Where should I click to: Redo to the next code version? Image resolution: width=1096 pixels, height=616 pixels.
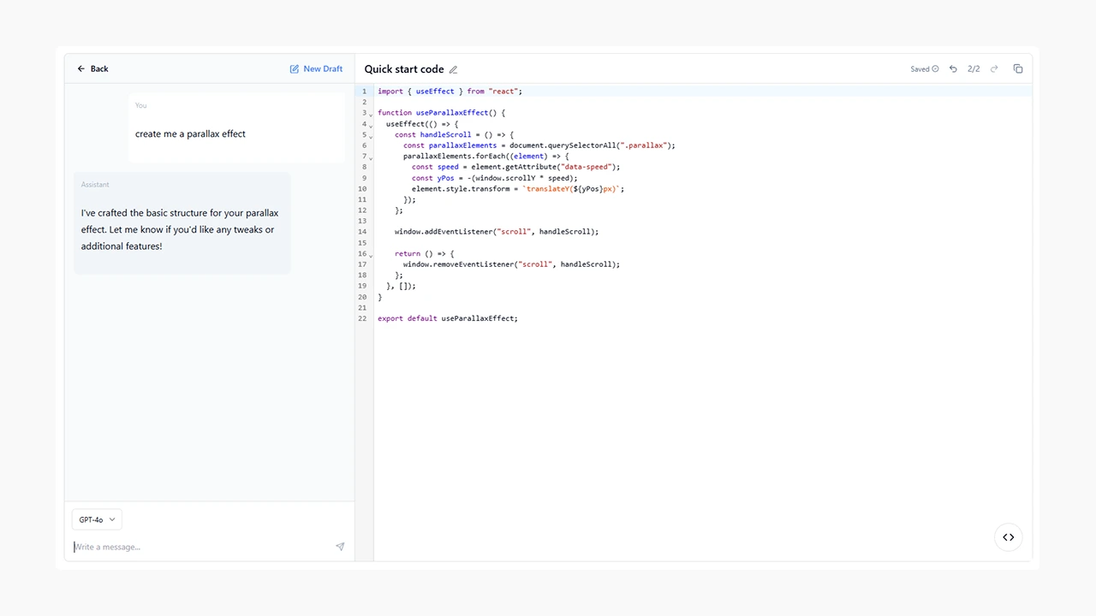(994, 69)
